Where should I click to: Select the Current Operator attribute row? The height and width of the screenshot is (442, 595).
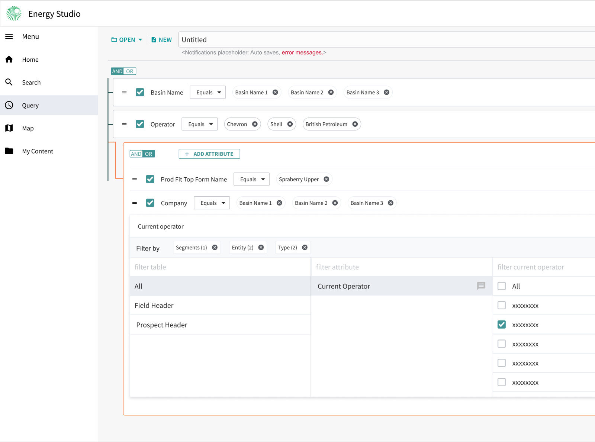coord(402,286)
